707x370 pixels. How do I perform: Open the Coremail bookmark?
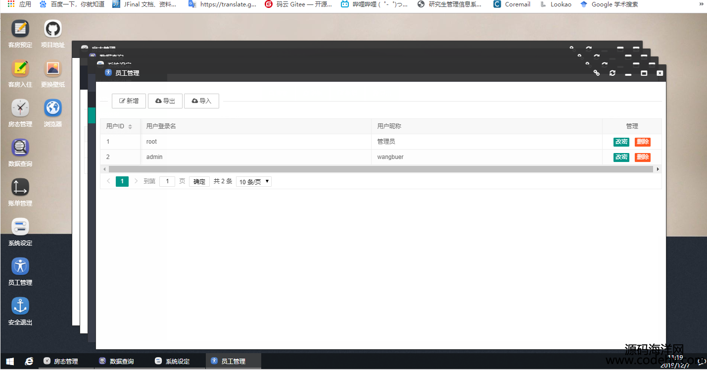tap(512, 4)
